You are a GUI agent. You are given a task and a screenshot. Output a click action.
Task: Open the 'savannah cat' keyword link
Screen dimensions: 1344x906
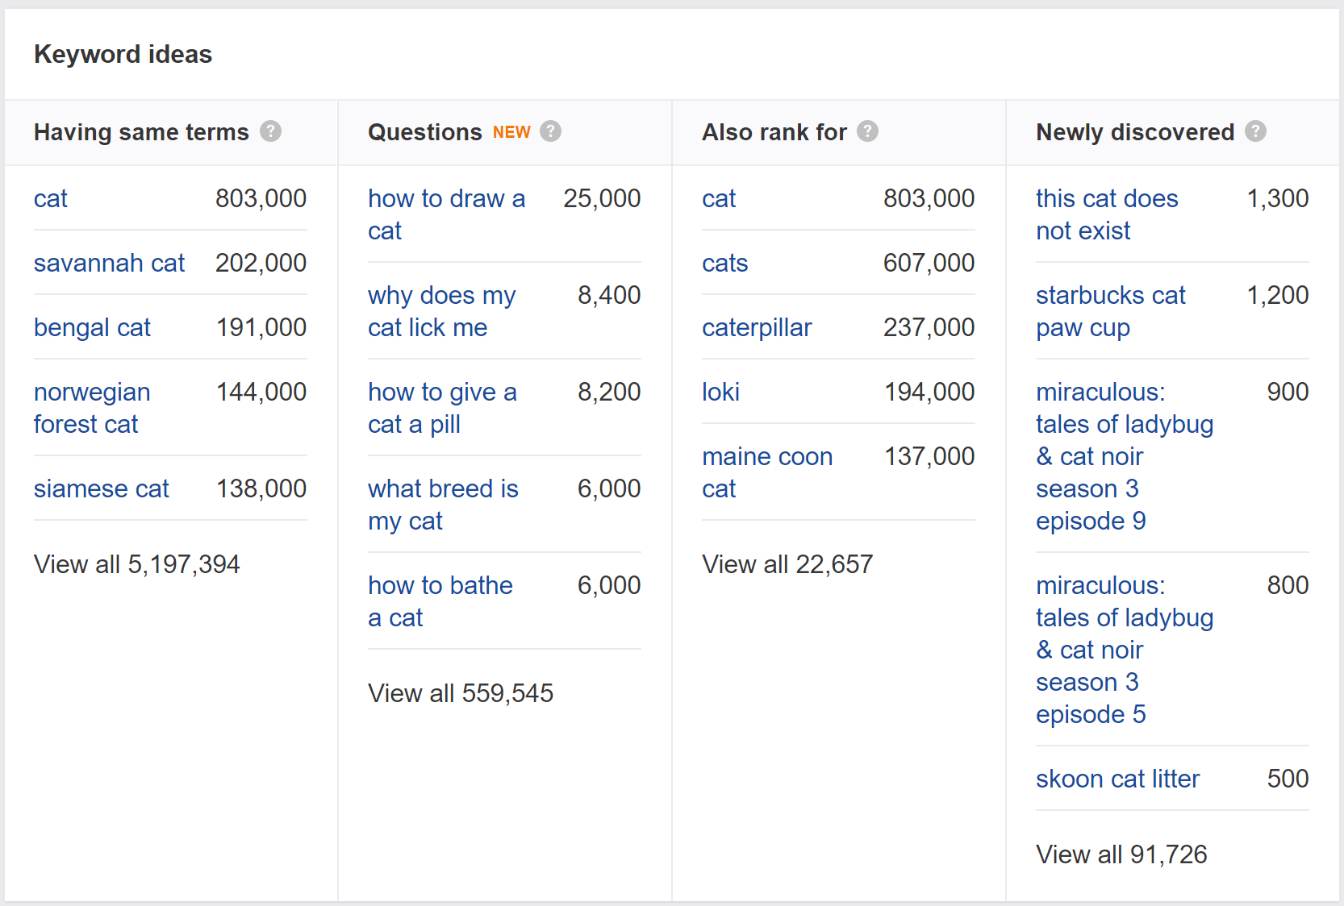coord(109,263)
